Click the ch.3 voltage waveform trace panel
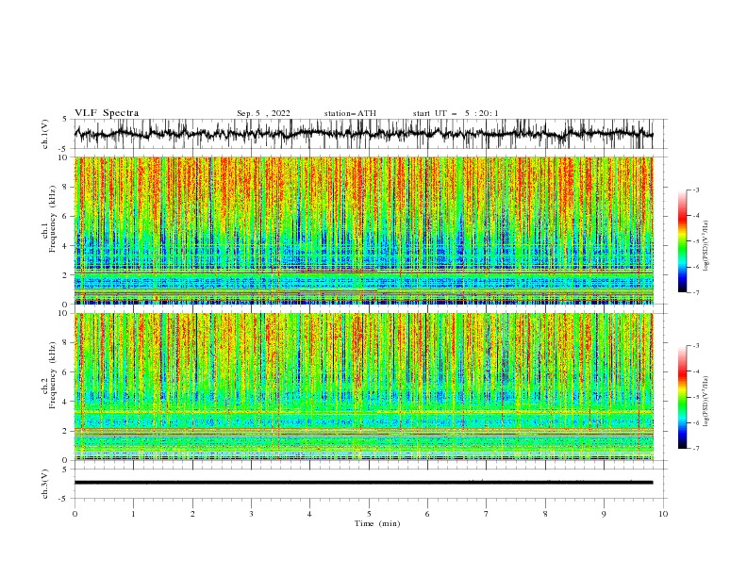The height and width of the screenshot is (577, 747). click(x=371, y=484)
